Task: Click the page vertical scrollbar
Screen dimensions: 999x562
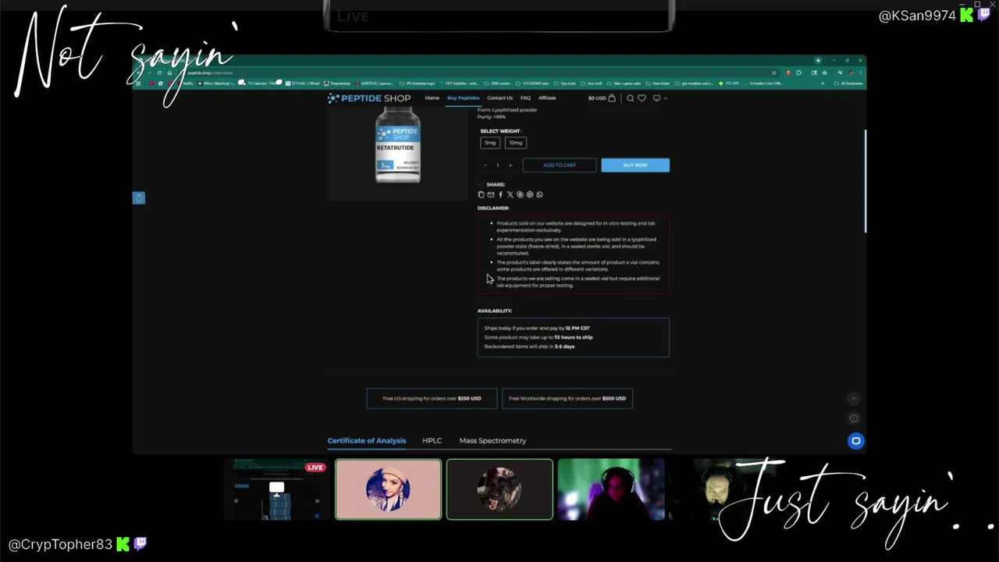Action: point(865,181)
